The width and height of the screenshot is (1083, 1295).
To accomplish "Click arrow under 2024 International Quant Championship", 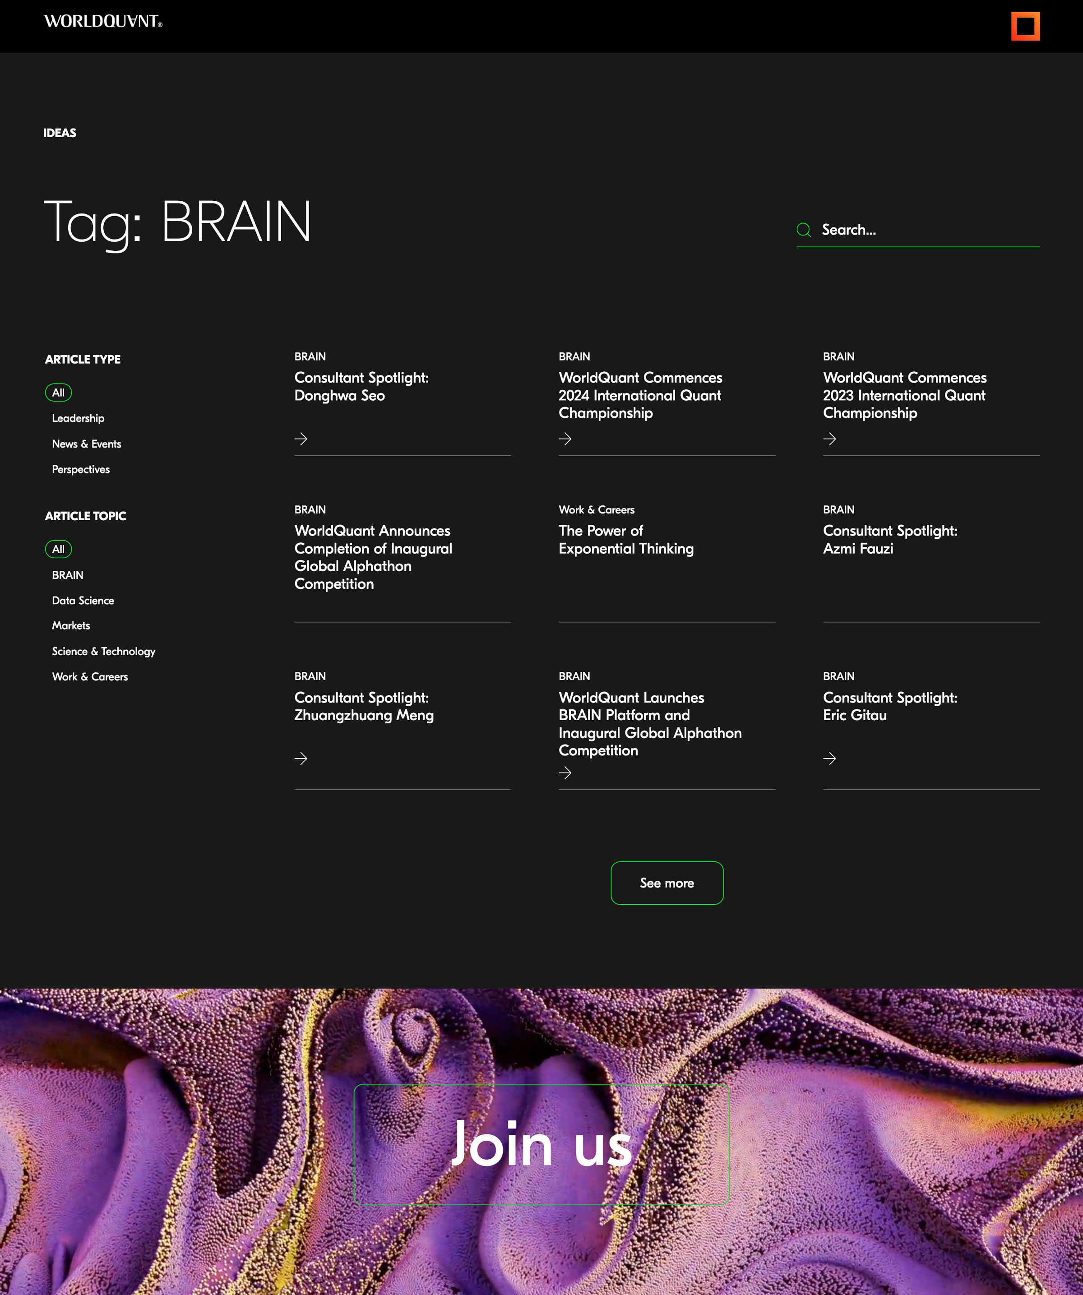I will (565, 439).
